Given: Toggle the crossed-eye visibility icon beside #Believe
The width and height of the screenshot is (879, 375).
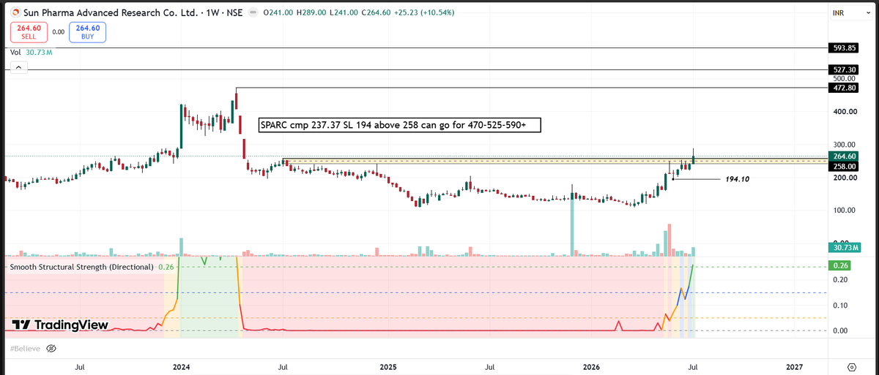Looking at the screenshot, I should point(51,349).
